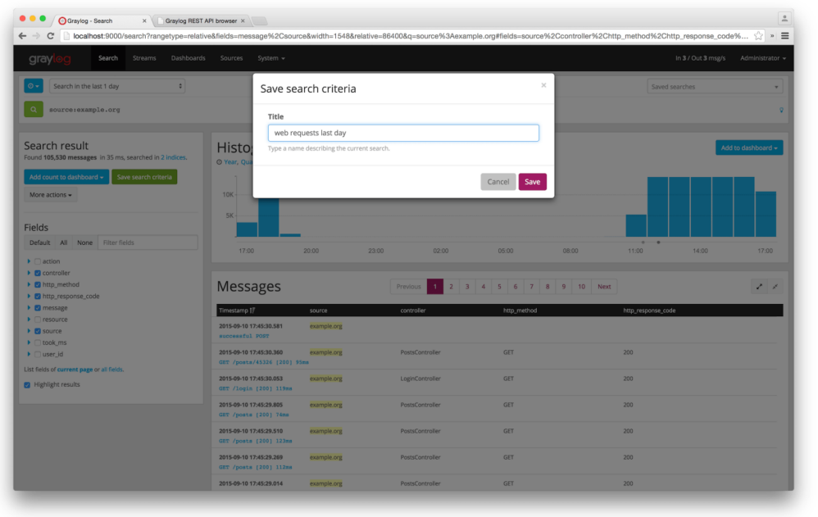Viewport: 818px width, 517px height.
Task: Close the Graylog - Search browser tab
Action: click(x=144, y=20)
